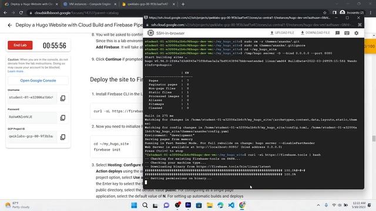Reload the cloudskillsboost page
This screenshot has height=211, width=376.
[21, 13]
